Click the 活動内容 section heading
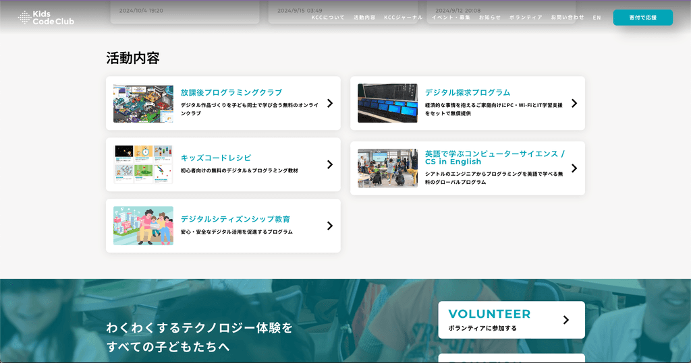The height and width of the screenshot is (363, 691). (133, 58)
